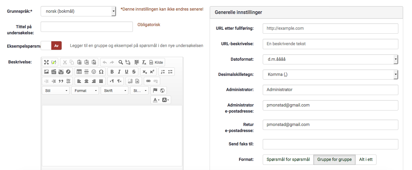Center-align the description text
Viewport: 412px width, 170px height.
(x=86, y=81)
